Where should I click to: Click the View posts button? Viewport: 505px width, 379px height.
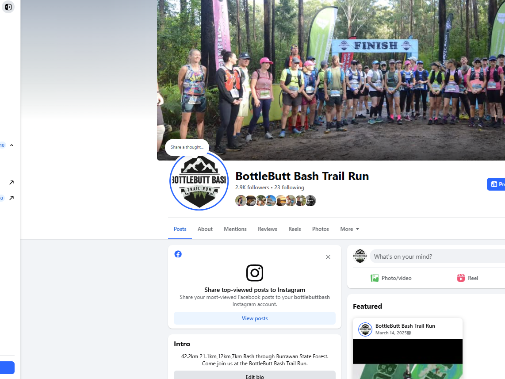[x=254, y=318]
